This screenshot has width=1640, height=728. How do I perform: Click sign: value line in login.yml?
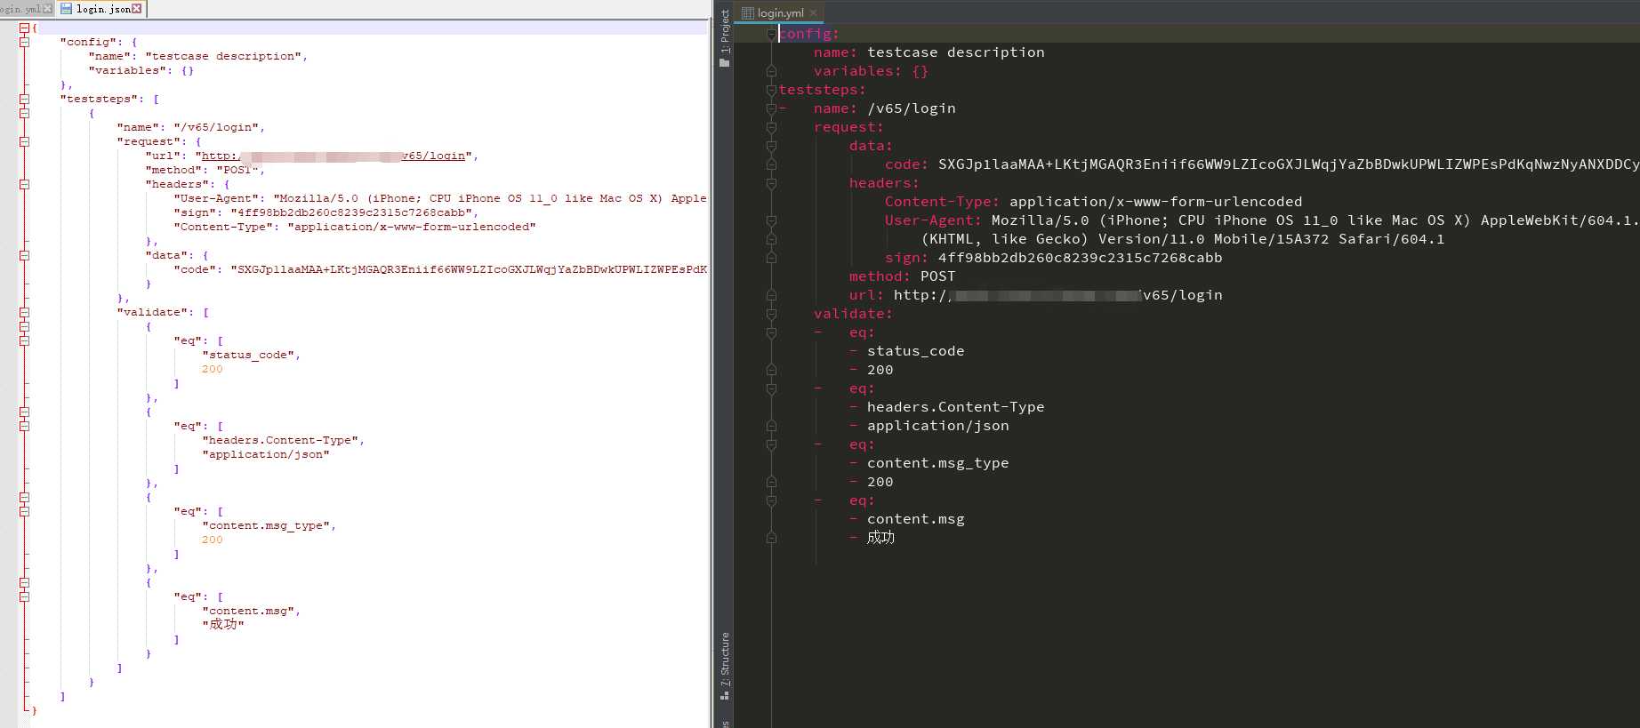(1054, 258)
